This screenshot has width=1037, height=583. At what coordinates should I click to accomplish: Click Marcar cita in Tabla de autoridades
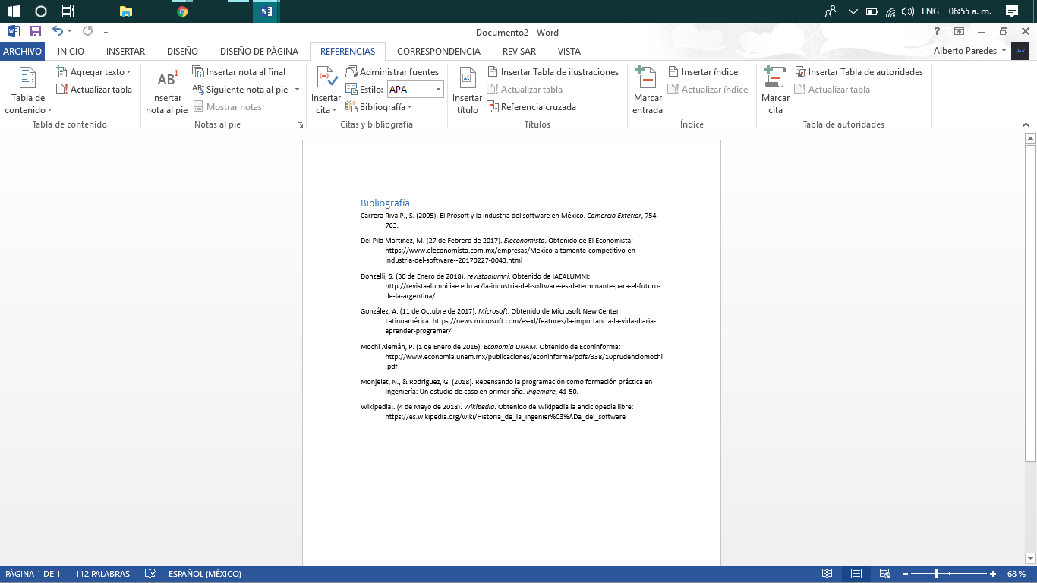(774, 91)
